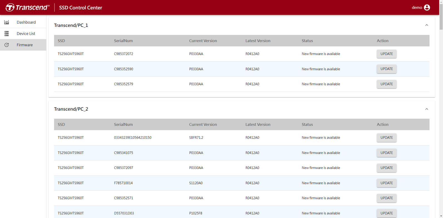
Task: Collapse the Transcend/PC_2 section chevron
Action: (427, 109)
